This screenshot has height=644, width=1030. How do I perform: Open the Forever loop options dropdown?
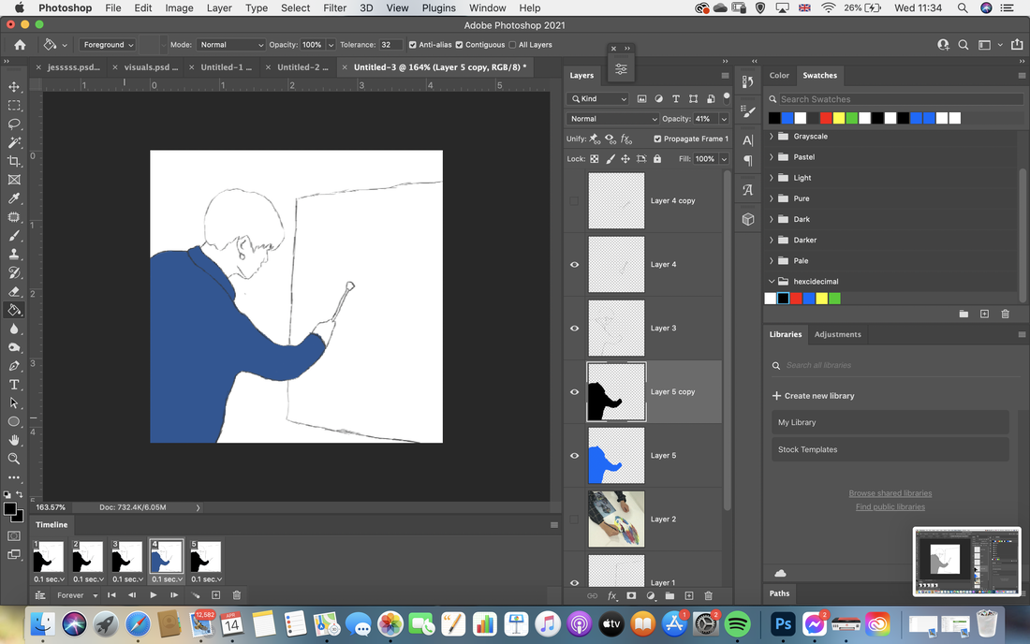point(76,595)
